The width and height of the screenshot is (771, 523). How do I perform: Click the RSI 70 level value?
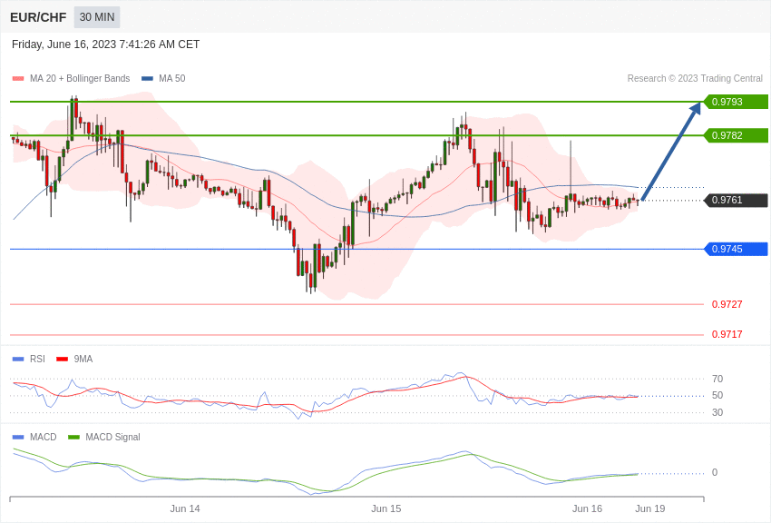pos(717,379)
